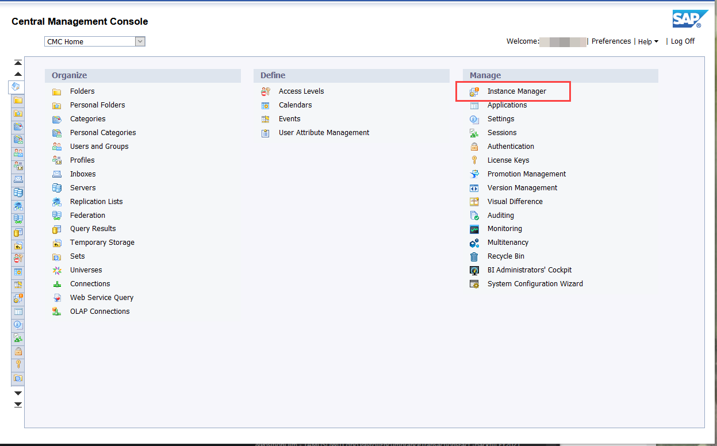This screenshot has height=446, width=717.
Task: Click the Profiles icon in the sidebar
Action: click(18, 166)
